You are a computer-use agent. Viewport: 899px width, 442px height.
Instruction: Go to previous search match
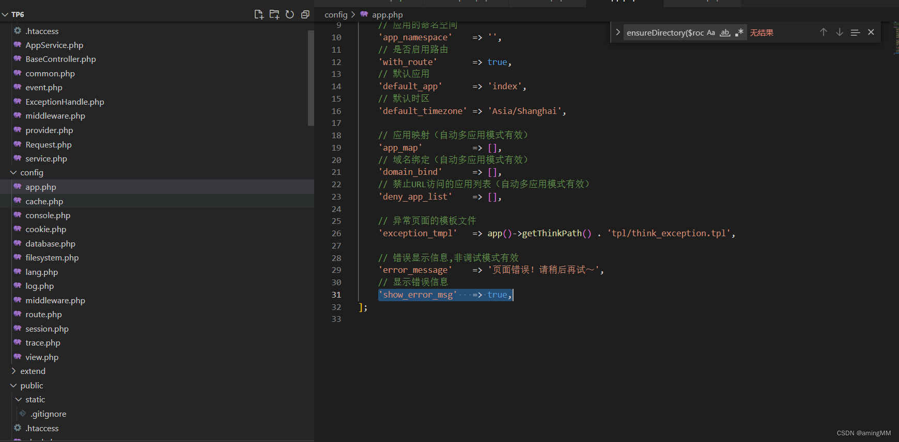point(824,32)
